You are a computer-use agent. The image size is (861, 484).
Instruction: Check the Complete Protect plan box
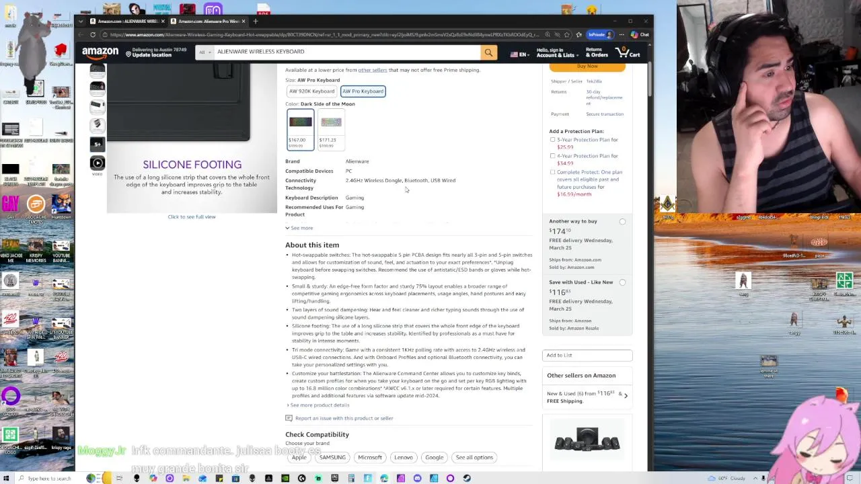[553, 172]
